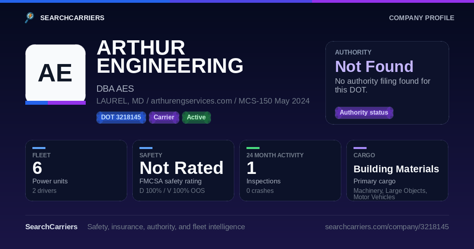Image resolution: width=474 pixels, height=249 pixels.
Task: Click the CARGO card label
Action: point(364,155)
